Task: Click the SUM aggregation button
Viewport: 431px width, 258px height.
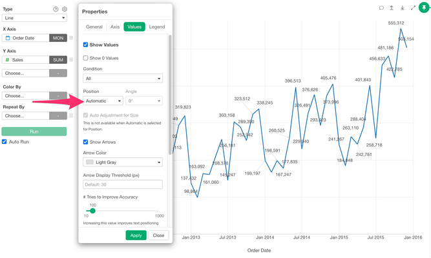Action: point(58,59)
